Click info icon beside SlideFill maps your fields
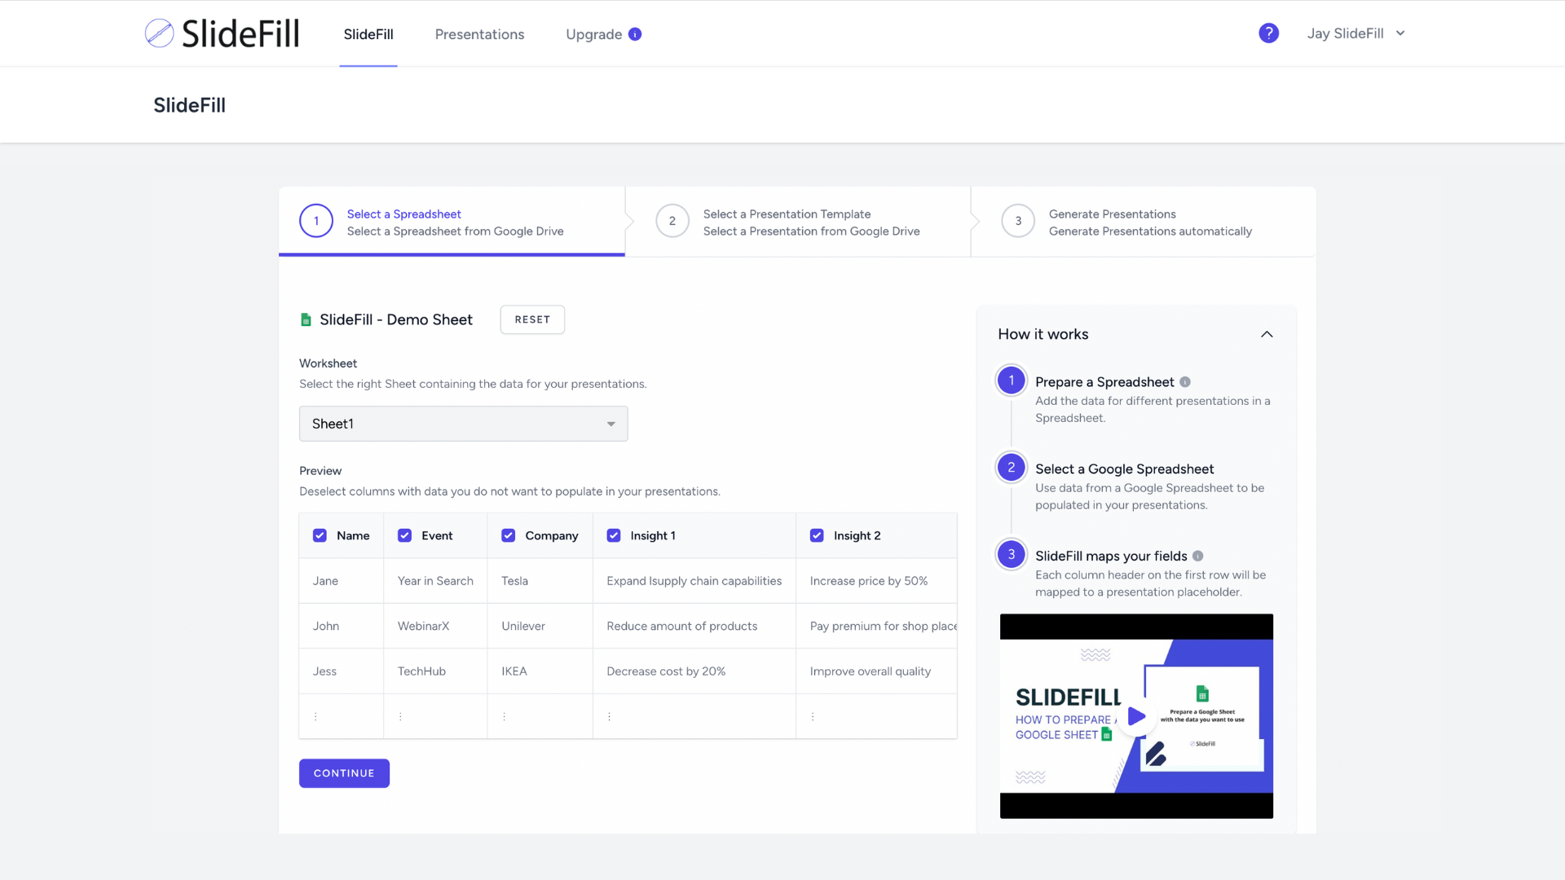This screenshot has width=1565, height=880. click(x=1197, y=556)
